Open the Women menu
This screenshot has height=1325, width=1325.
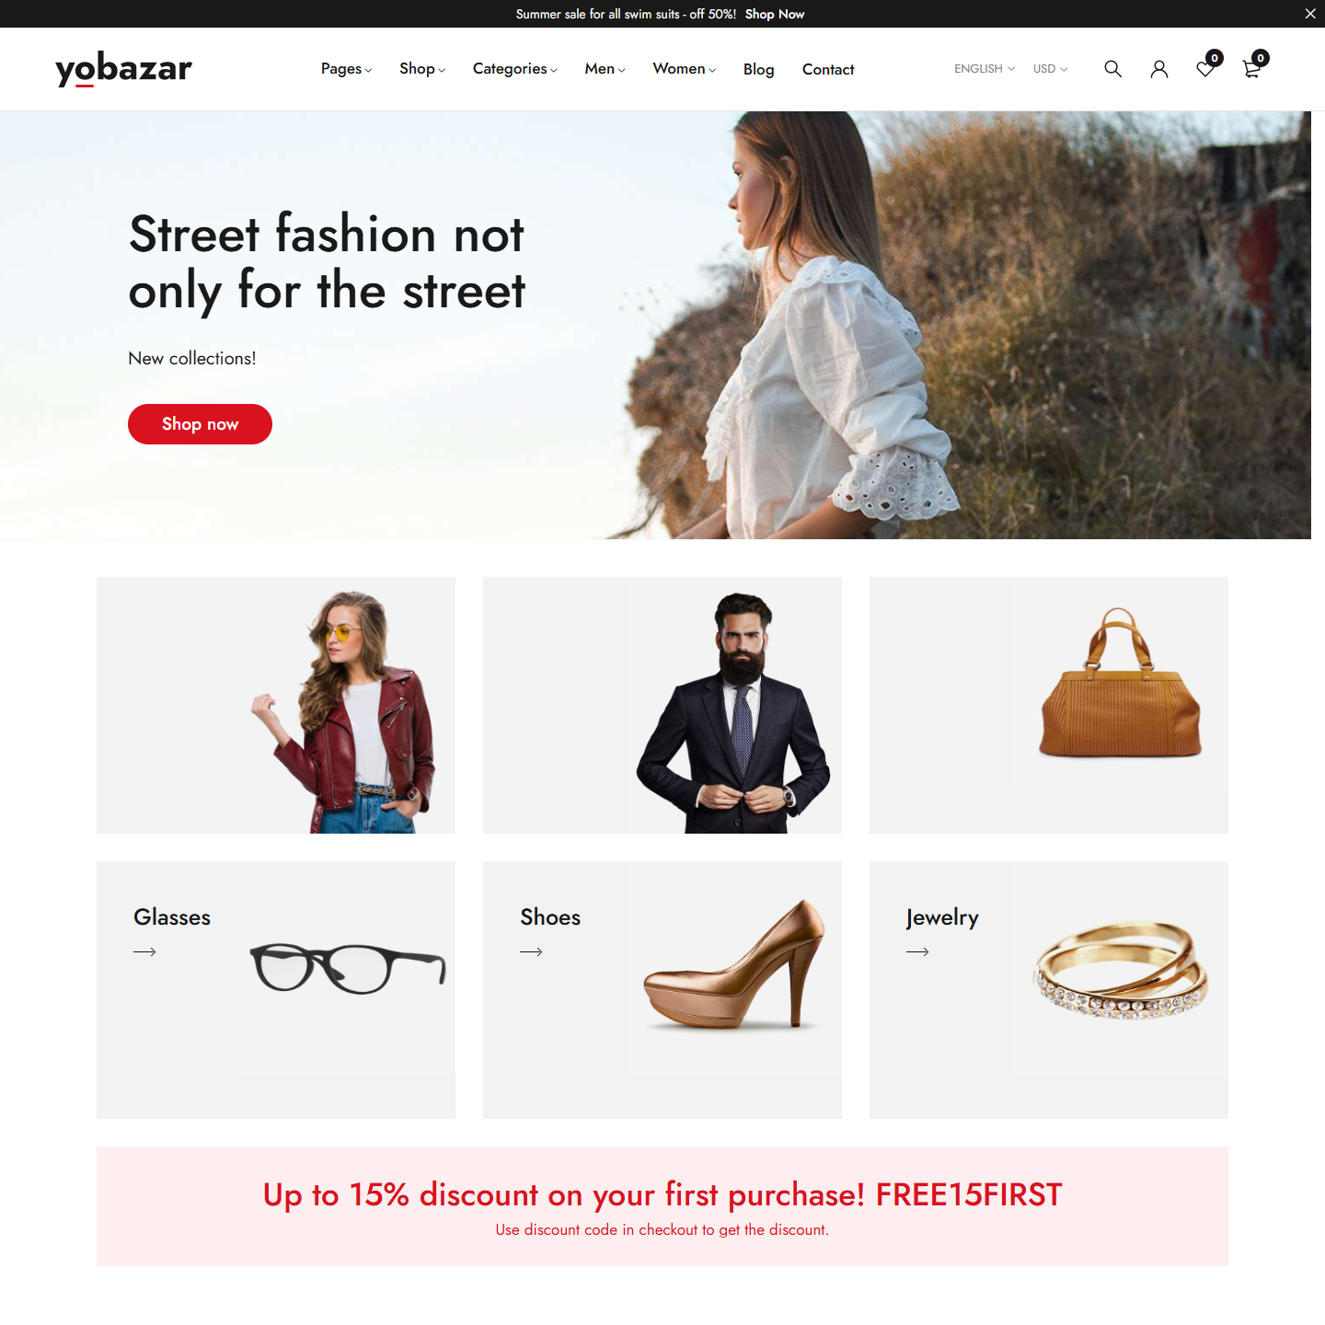[x=684, y=69]
